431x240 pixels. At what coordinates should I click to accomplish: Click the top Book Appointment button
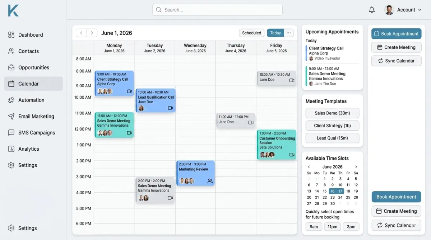click(396, 34)
